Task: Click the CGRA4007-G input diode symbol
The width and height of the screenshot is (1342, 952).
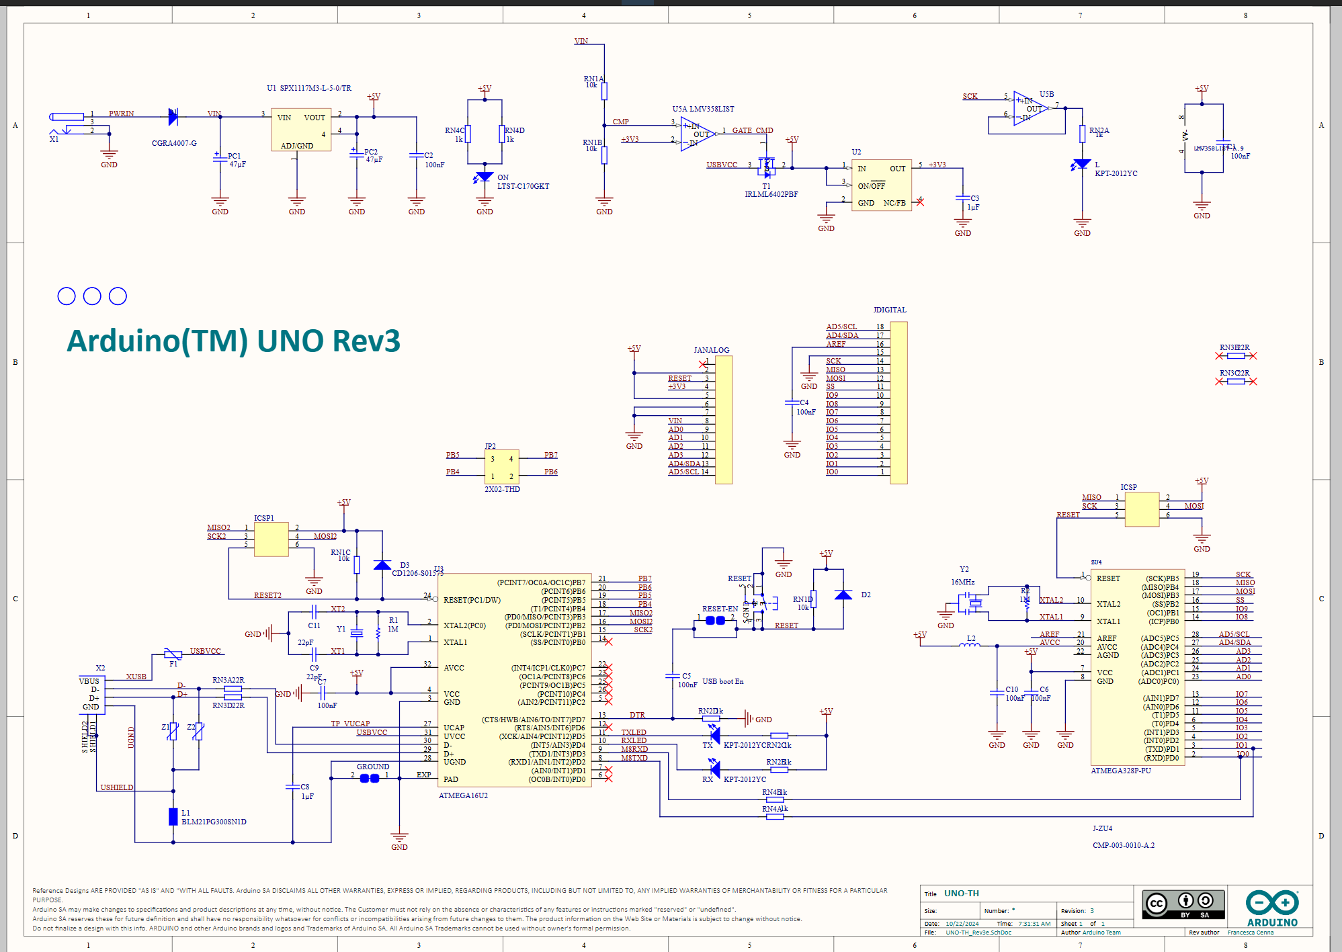Action: [x=173, y=116]
